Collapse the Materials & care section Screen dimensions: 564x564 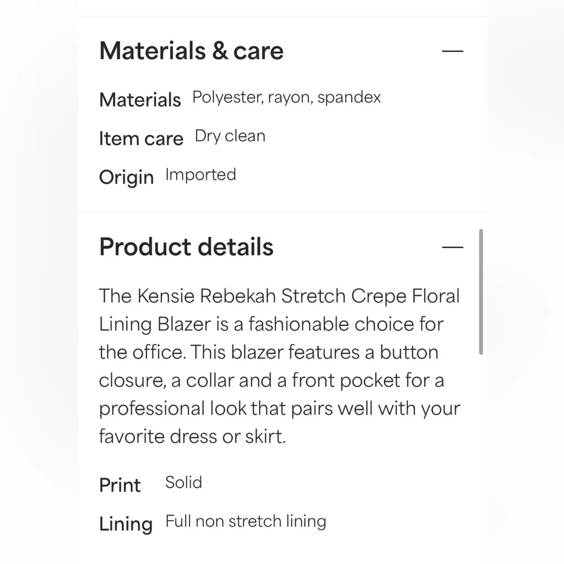click(x=452, y=51)
